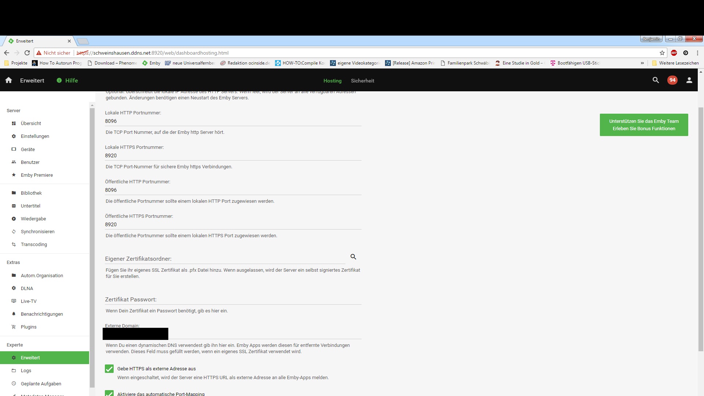Click the Plugins cart icon
This screenshot has height=396, width=704.
pyautogui.click(x=14, y=327)
